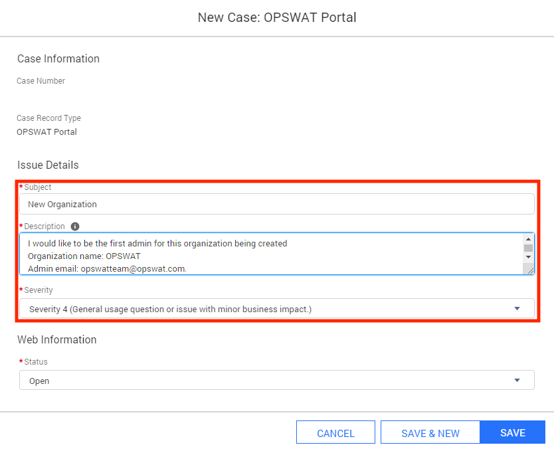Image resolution: width=554 pixels, height=449 pixels.
Task: Click the Description scrollbar down arrow
Action: point(528,257)
